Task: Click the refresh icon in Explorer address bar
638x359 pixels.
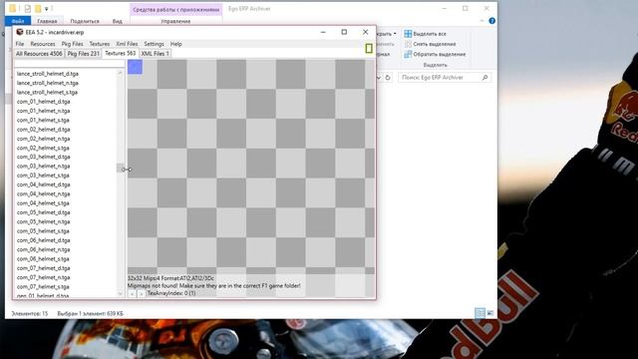Action: (x=388, y=78)
